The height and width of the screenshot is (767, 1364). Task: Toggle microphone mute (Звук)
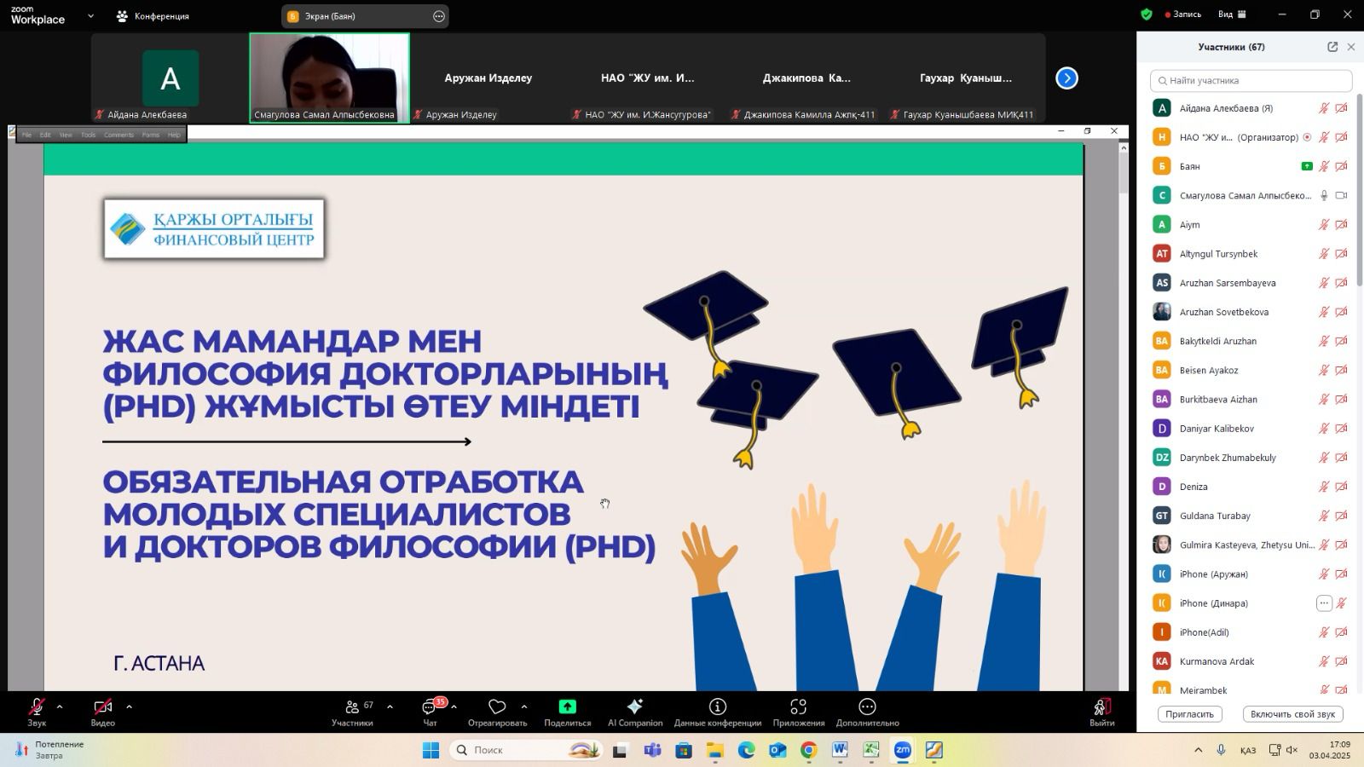(37, 707)
